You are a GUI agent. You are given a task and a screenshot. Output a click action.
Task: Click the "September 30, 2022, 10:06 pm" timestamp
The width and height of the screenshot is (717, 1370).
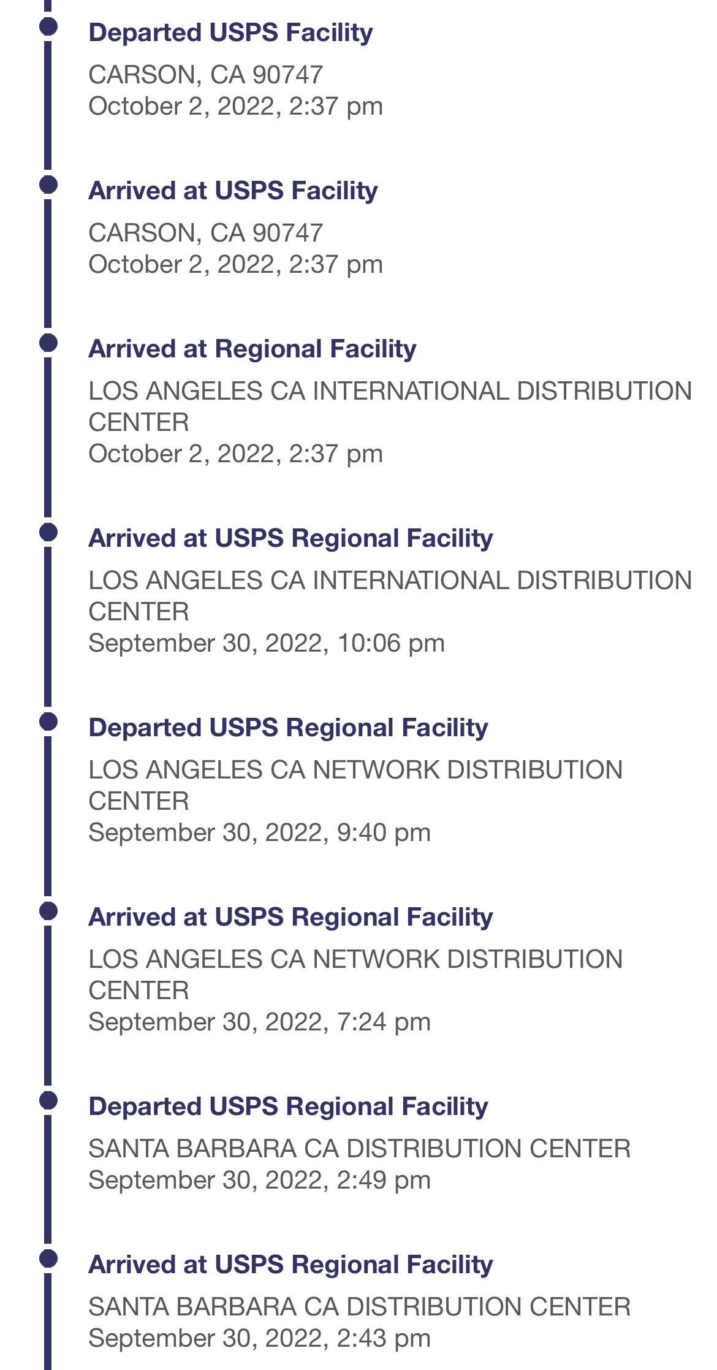point(267,643)
